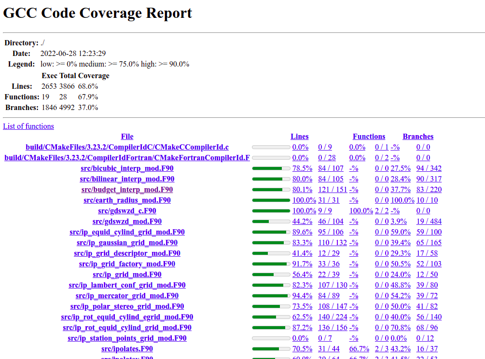The height and width of the screenshot is (359, 485).
Task: Click 37.7% branch coverage for budget_interp_mod
Action: (401, 190)
